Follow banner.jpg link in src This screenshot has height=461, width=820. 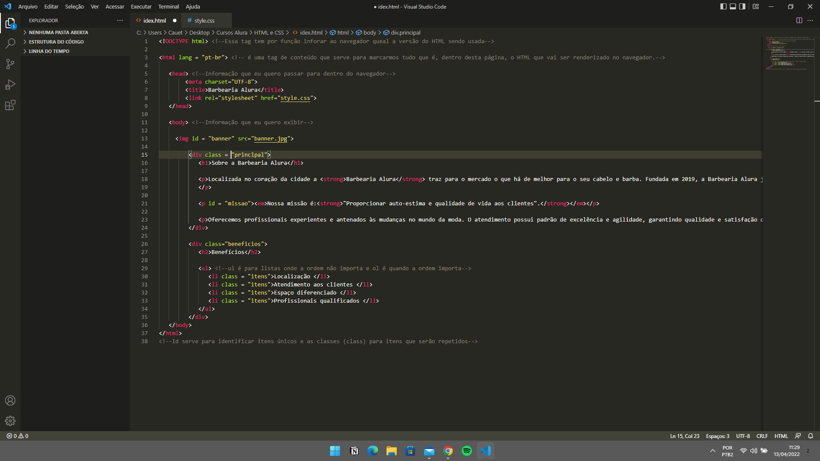pos(271,138)
